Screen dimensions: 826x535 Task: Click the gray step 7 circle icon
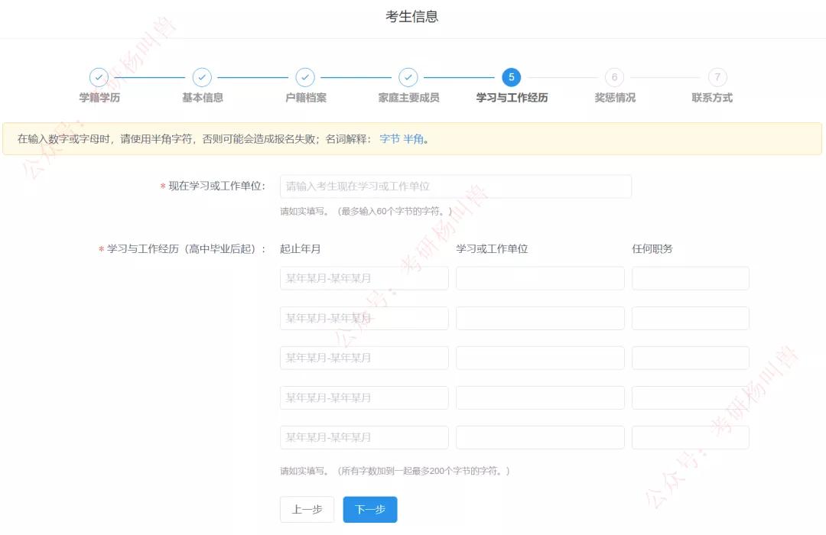point(717,77)
